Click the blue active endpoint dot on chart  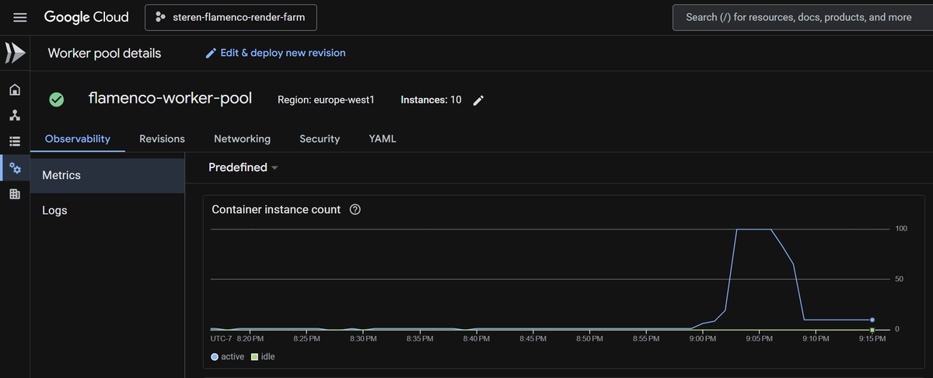coord(872,320)
